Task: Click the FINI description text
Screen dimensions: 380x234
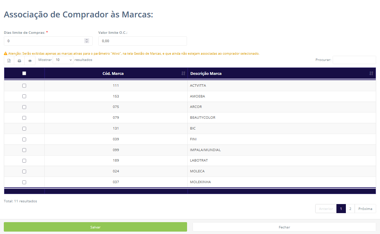Action: (193, 139)
